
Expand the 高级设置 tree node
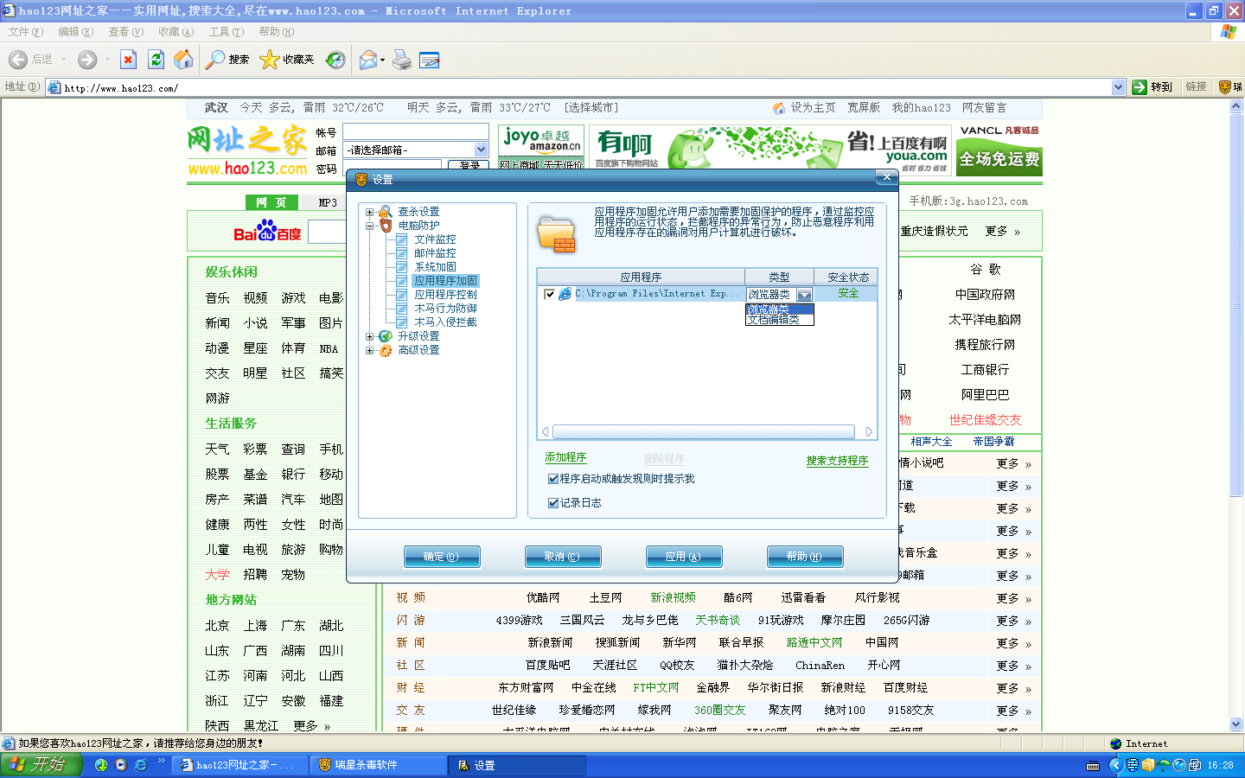point(370,350)
